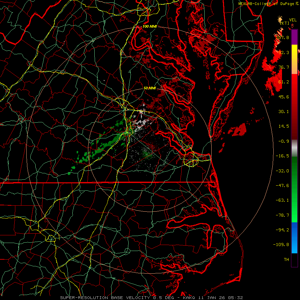Pick the purple segment of the velocity scale
Viewport: 300px width, 300px height.
click(294, 37)
